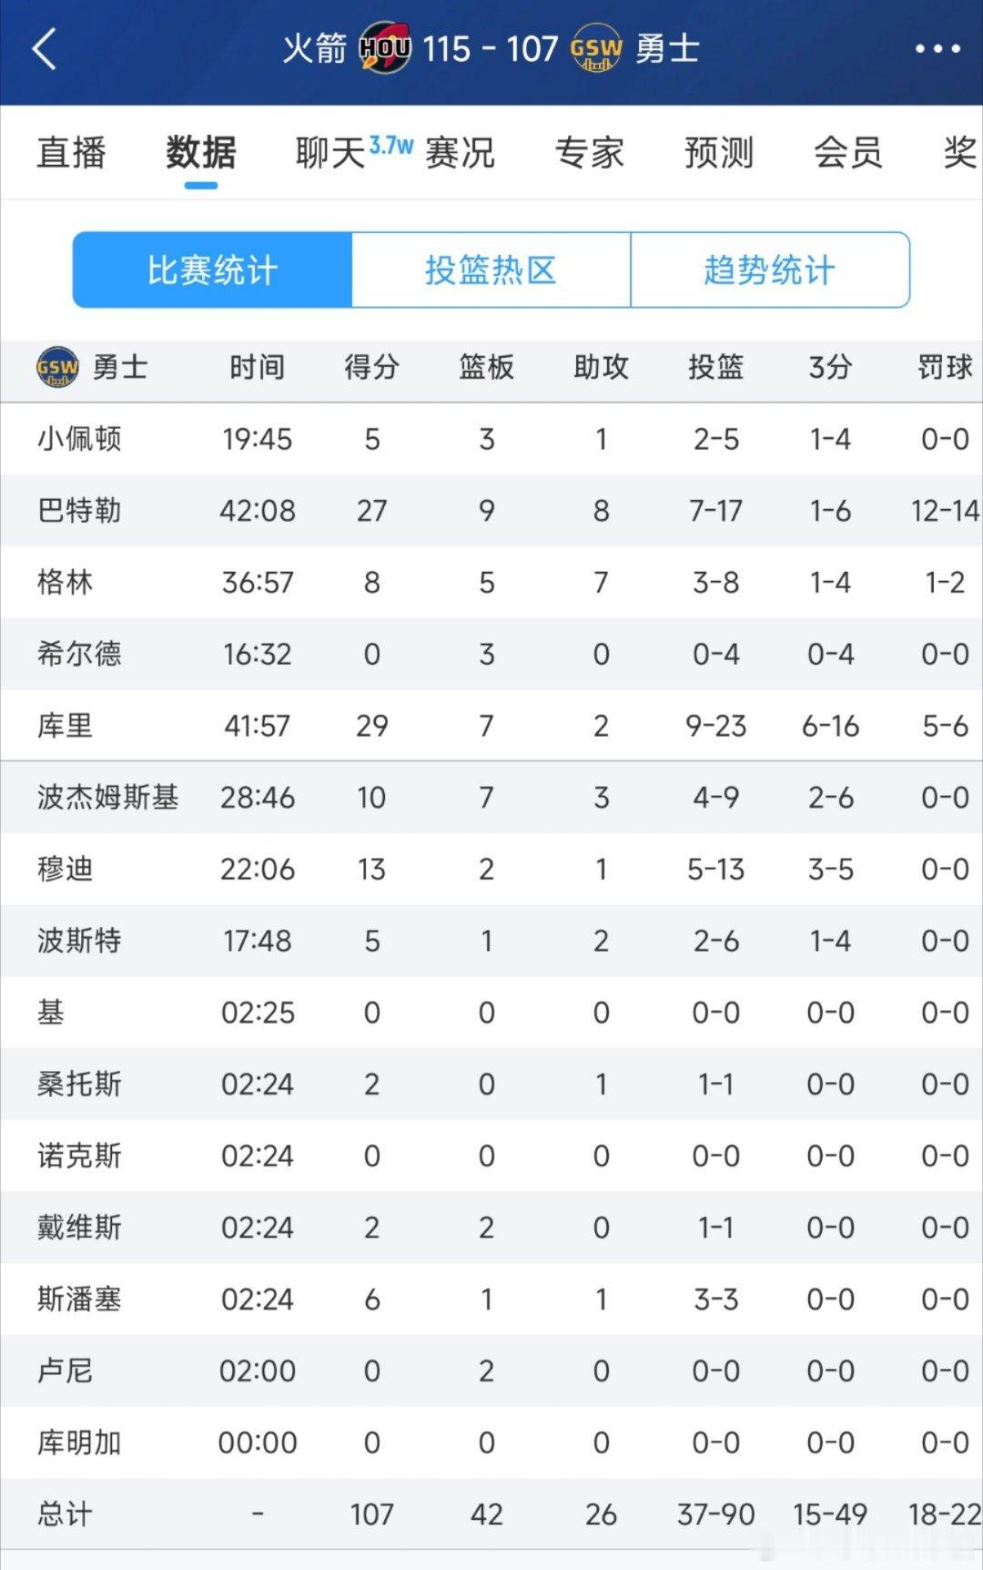
Task: Open the 聊天 chat tab
Action: pyautogui.click(x=330, y=152)
